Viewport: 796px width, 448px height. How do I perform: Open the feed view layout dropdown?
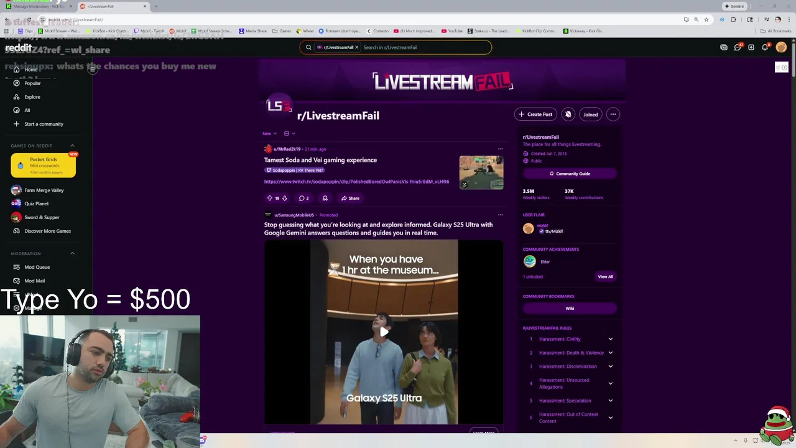(x=289, y=133)
